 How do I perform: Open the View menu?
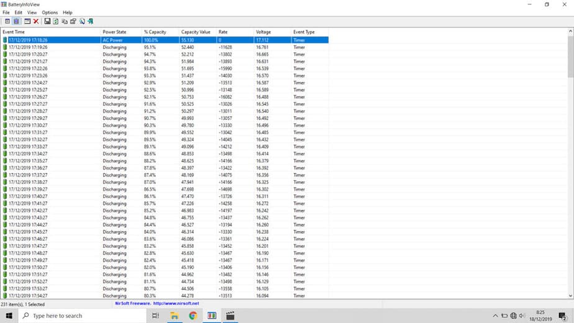coord(32,12)
